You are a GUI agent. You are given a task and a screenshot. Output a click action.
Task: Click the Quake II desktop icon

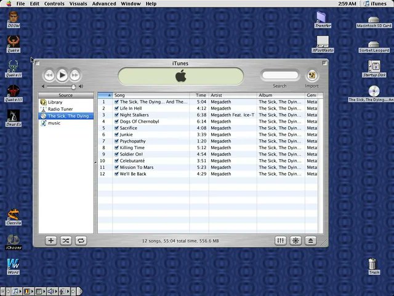14,68
